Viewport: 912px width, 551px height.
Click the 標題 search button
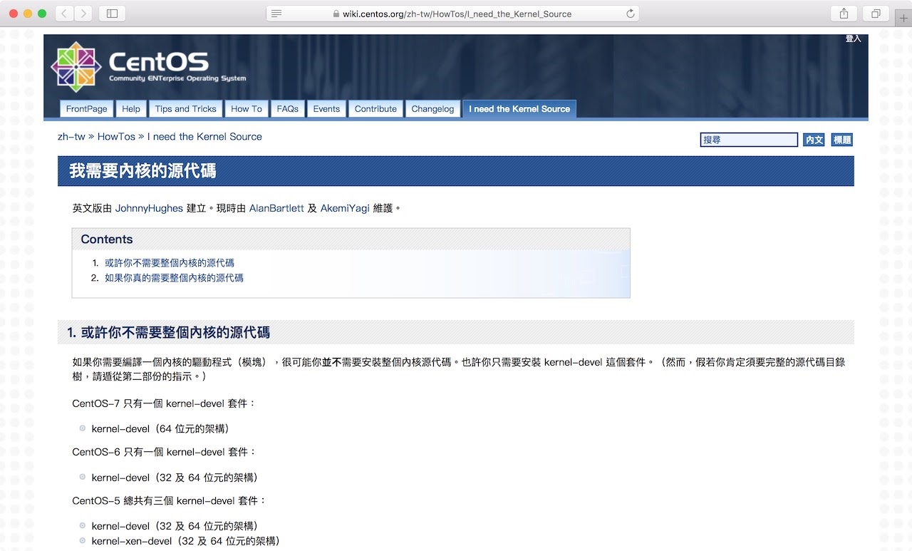[842, 140]
